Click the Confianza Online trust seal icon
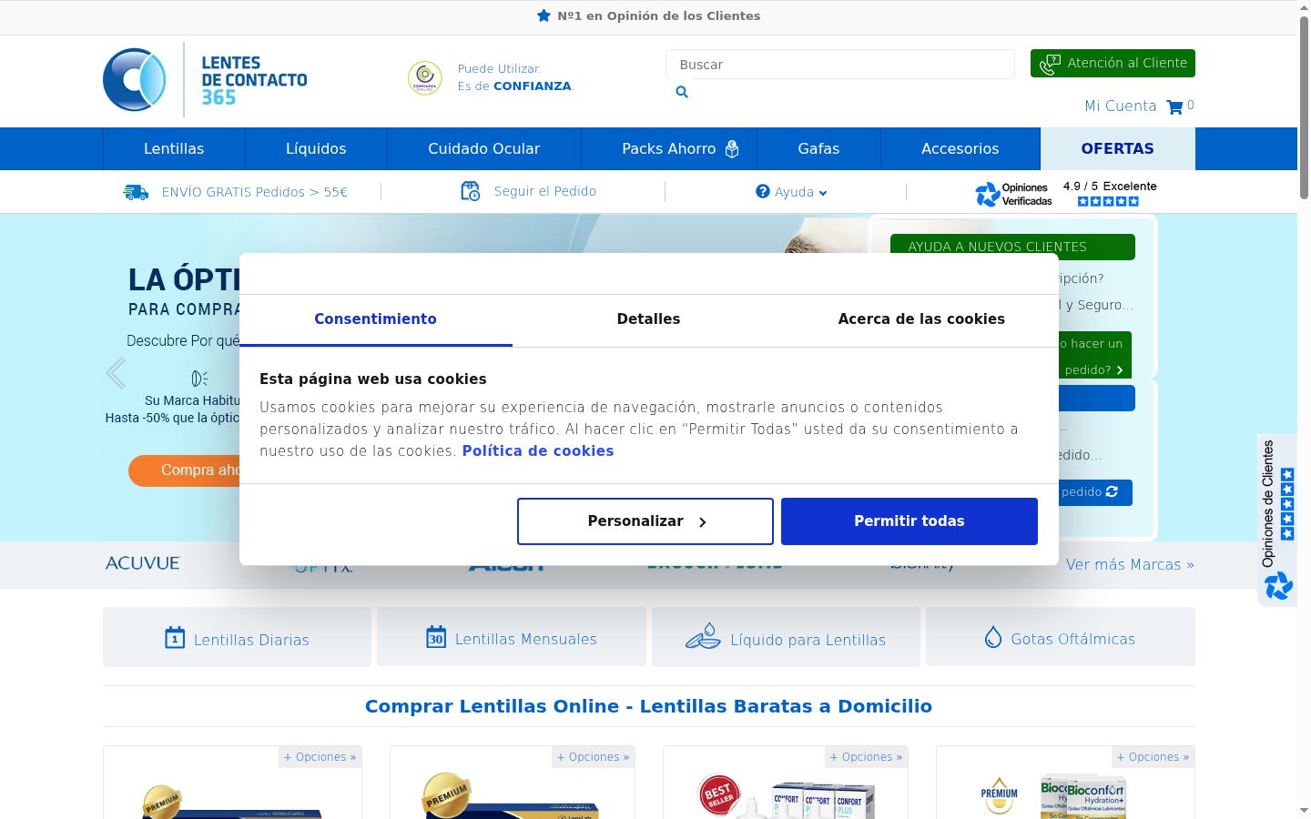The height and width of the screenshot is (819, 1311). 425,78
